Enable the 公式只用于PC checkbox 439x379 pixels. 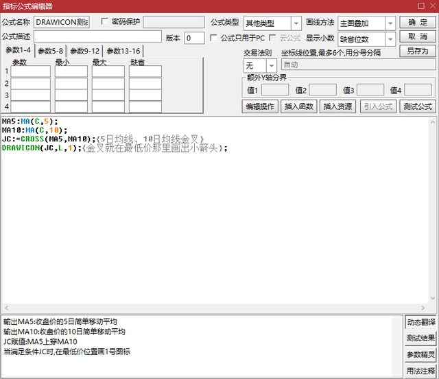tap(213, 38)
